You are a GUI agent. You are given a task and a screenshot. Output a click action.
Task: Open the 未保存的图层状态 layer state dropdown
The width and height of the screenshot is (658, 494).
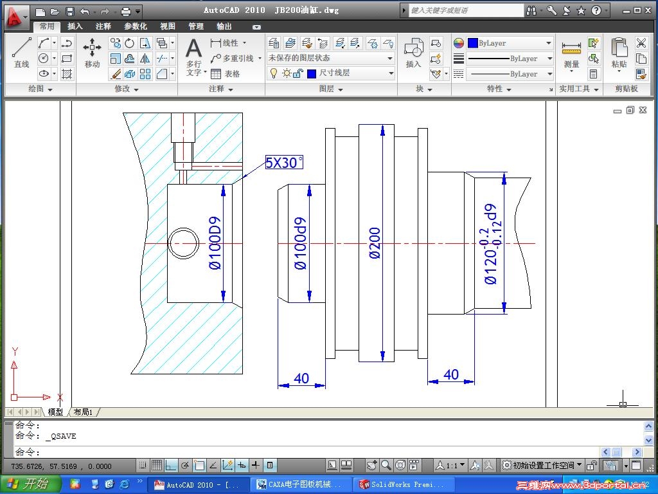pos(390,59)
